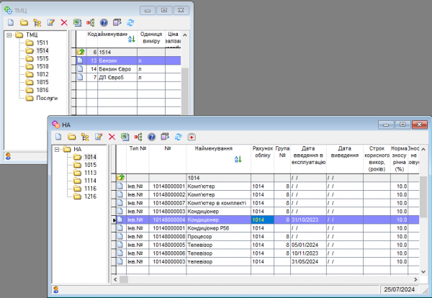Click the Excel export icon in ТМЦ toolbar
Screen dimensions: 432x298
(77, 23)
